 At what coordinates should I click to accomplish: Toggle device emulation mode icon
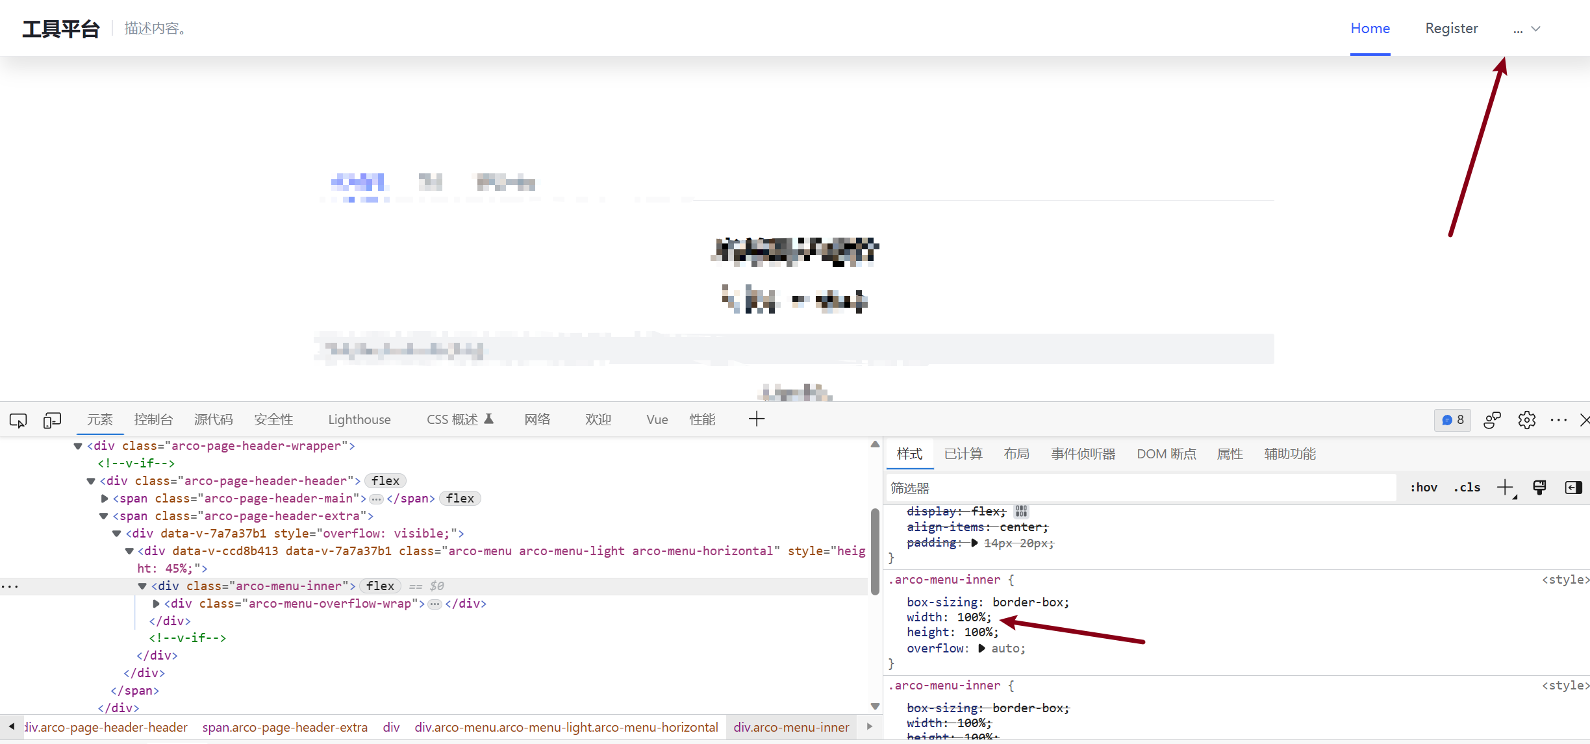click(x=52, y=420)
